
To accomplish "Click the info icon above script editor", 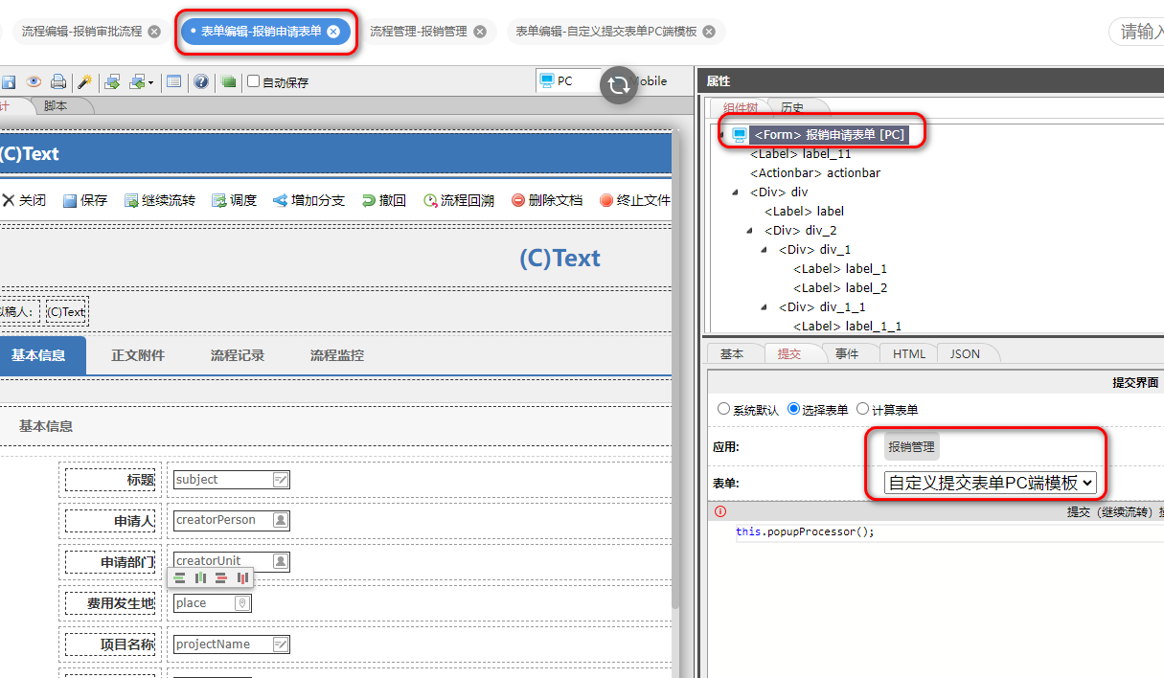I will [x=720, y=511].
